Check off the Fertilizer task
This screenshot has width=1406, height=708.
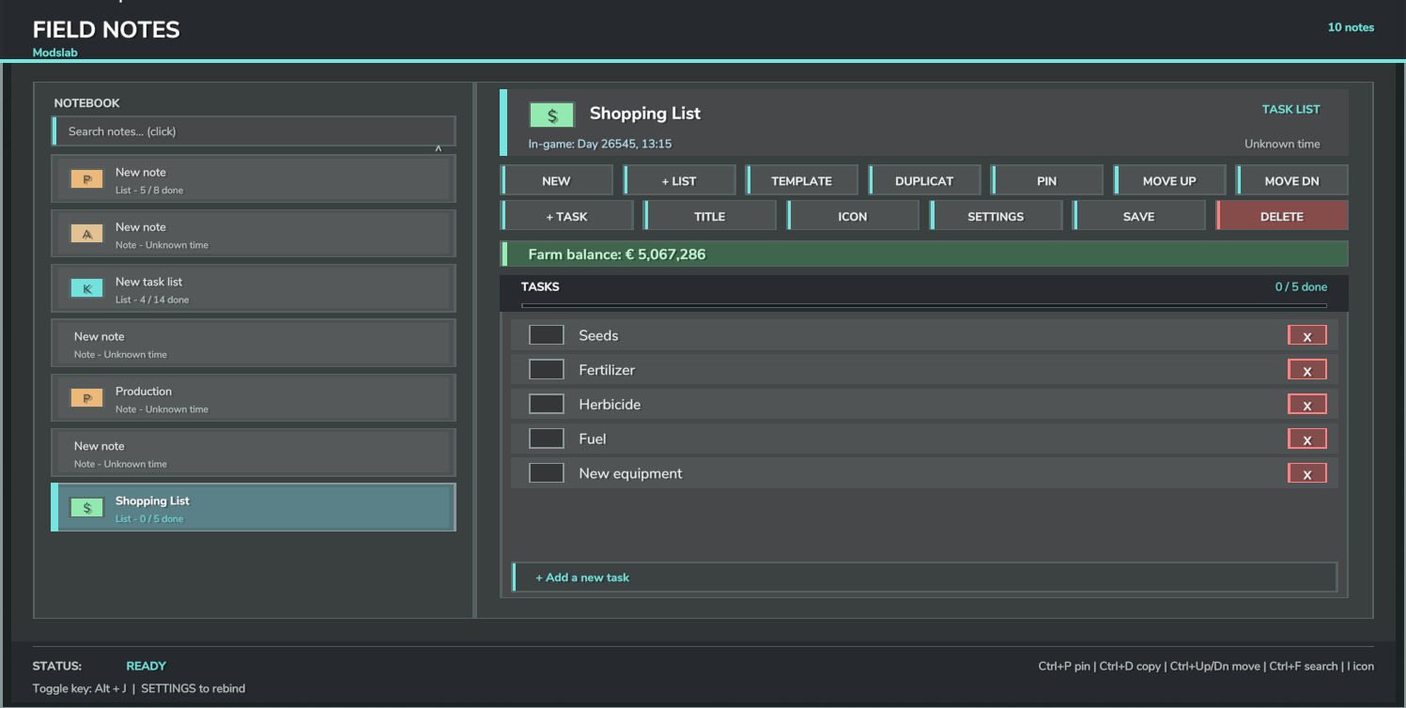click(547, 370)
